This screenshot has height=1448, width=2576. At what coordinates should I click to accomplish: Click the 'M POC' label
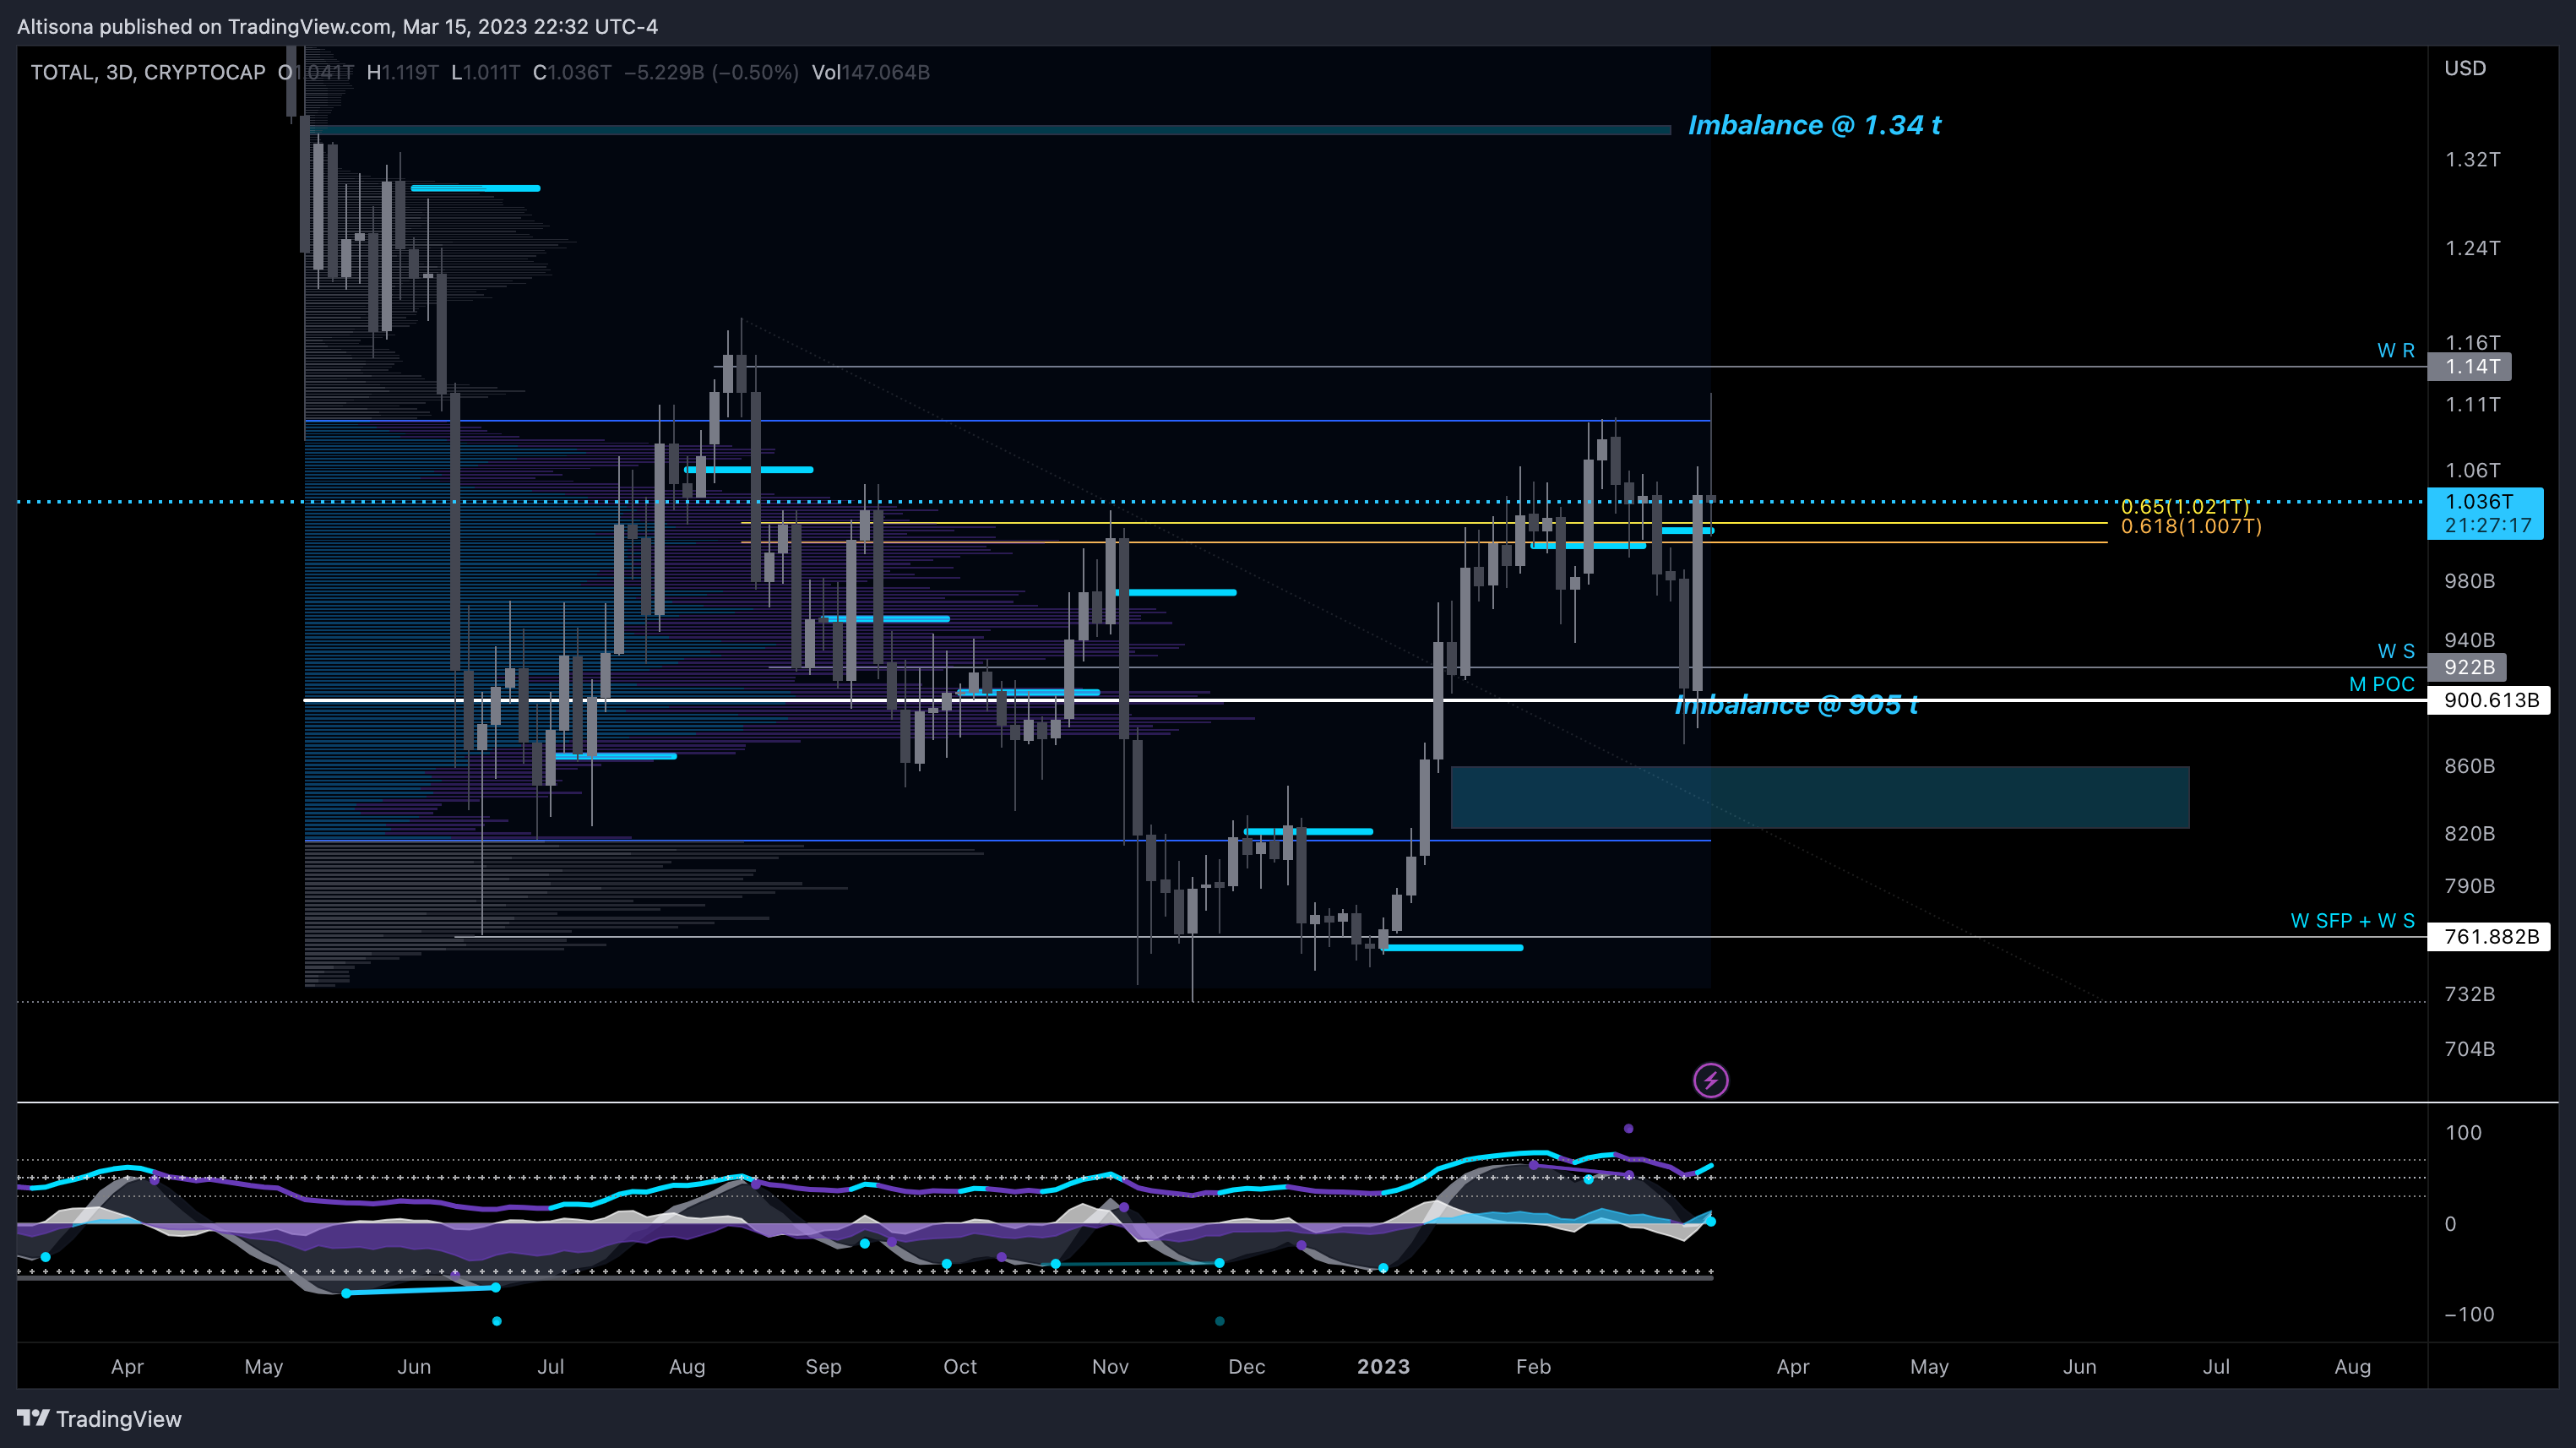2382,685
